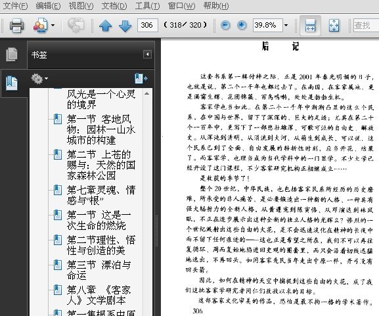The width and height of the screenshot is (379, 316).
Task: Open the collaborate/share people icon
Action: [x=40, y=25]
